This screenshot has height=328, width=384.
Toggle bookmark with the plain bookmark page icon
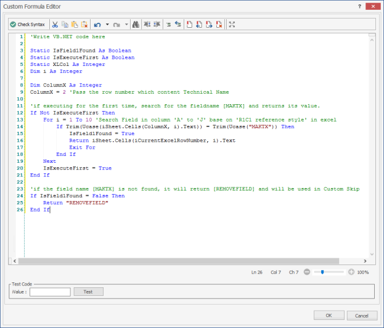click(189, 25)
